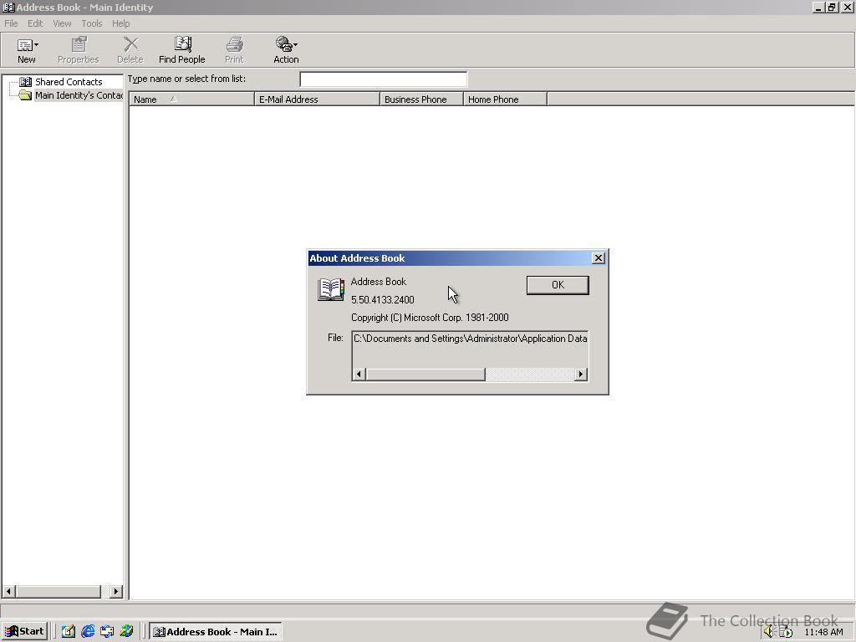The height and width of the screenshot is (642, 856).
Task: Sort by the E-Mail Address column header
Action: pyautogui.click(x=317, y=99)
